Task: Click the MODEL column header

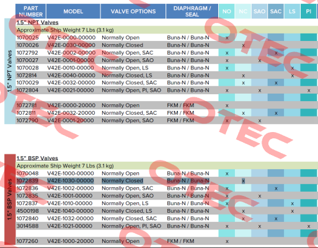Action: click(73, 11)
